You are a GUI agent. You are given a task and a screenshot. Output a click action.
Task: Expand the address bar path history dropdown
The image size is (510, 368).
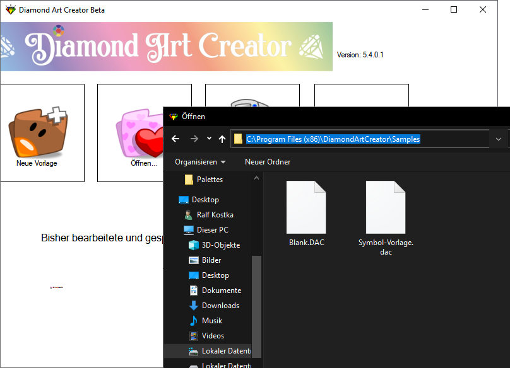point(498,139)
